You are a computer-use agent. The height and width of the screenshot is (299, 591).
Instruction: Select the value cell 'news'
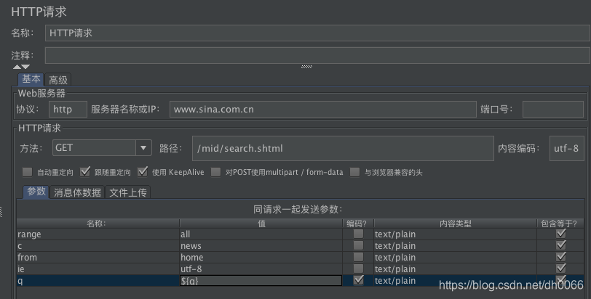(x=261, y=246)
